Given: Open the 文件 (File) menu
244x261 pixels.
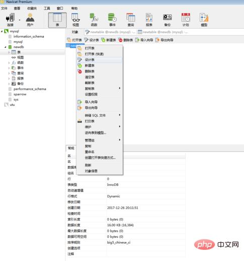Looking at the screenshot, I should [4, 8].
